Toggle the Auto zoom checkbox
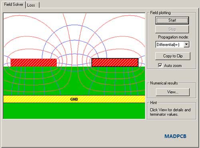Screen dimensions: 200x148 [x=160, y=65]
